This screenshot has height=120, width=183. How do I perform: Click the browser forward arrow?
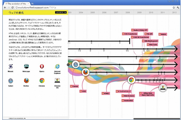click(x=9, y=7)
